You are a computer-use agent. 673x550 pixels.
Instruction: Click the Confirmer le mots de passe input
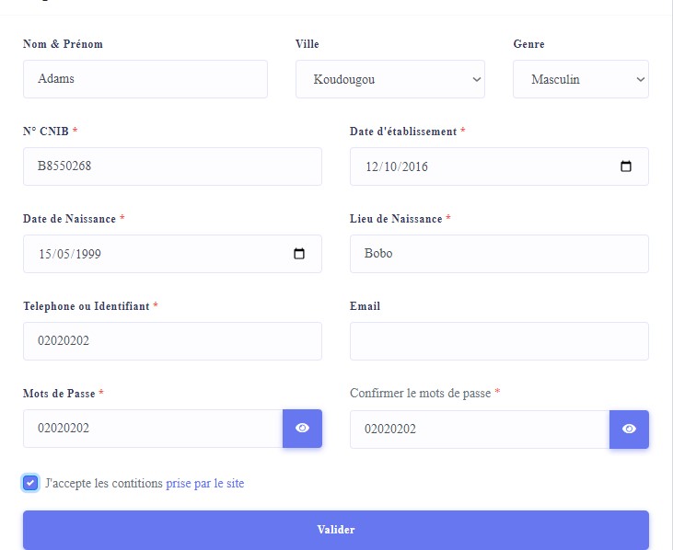(479, 429)
